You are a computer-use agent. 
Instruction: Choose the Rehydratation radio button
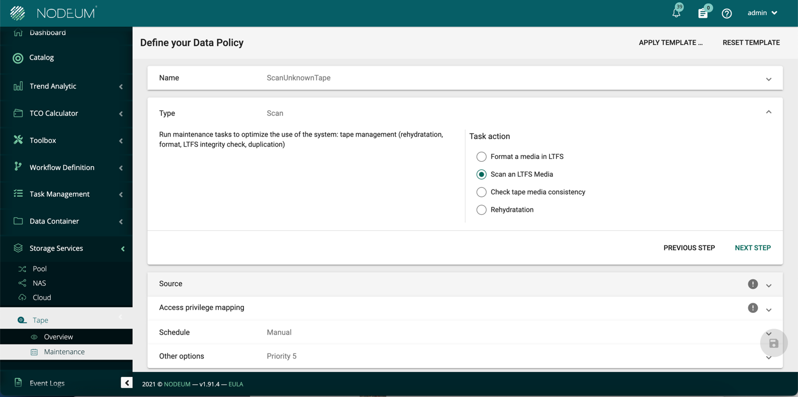click(x=481, y=210)
